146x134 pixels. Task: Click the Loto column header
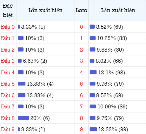(x=81, y=11)
